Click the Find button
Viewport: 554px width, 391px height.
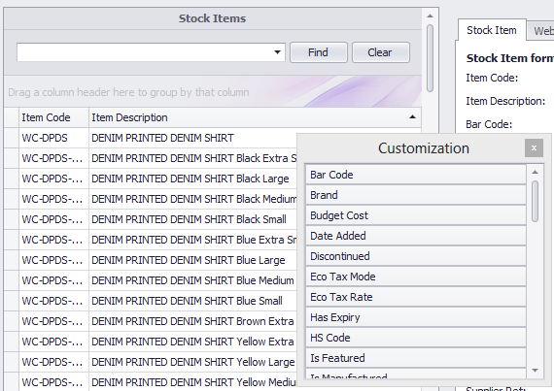coord(319,52)
